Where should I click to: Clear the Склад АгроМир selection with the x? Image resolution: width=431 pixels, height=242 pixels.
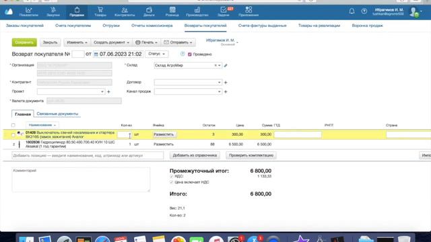(215, 65)
